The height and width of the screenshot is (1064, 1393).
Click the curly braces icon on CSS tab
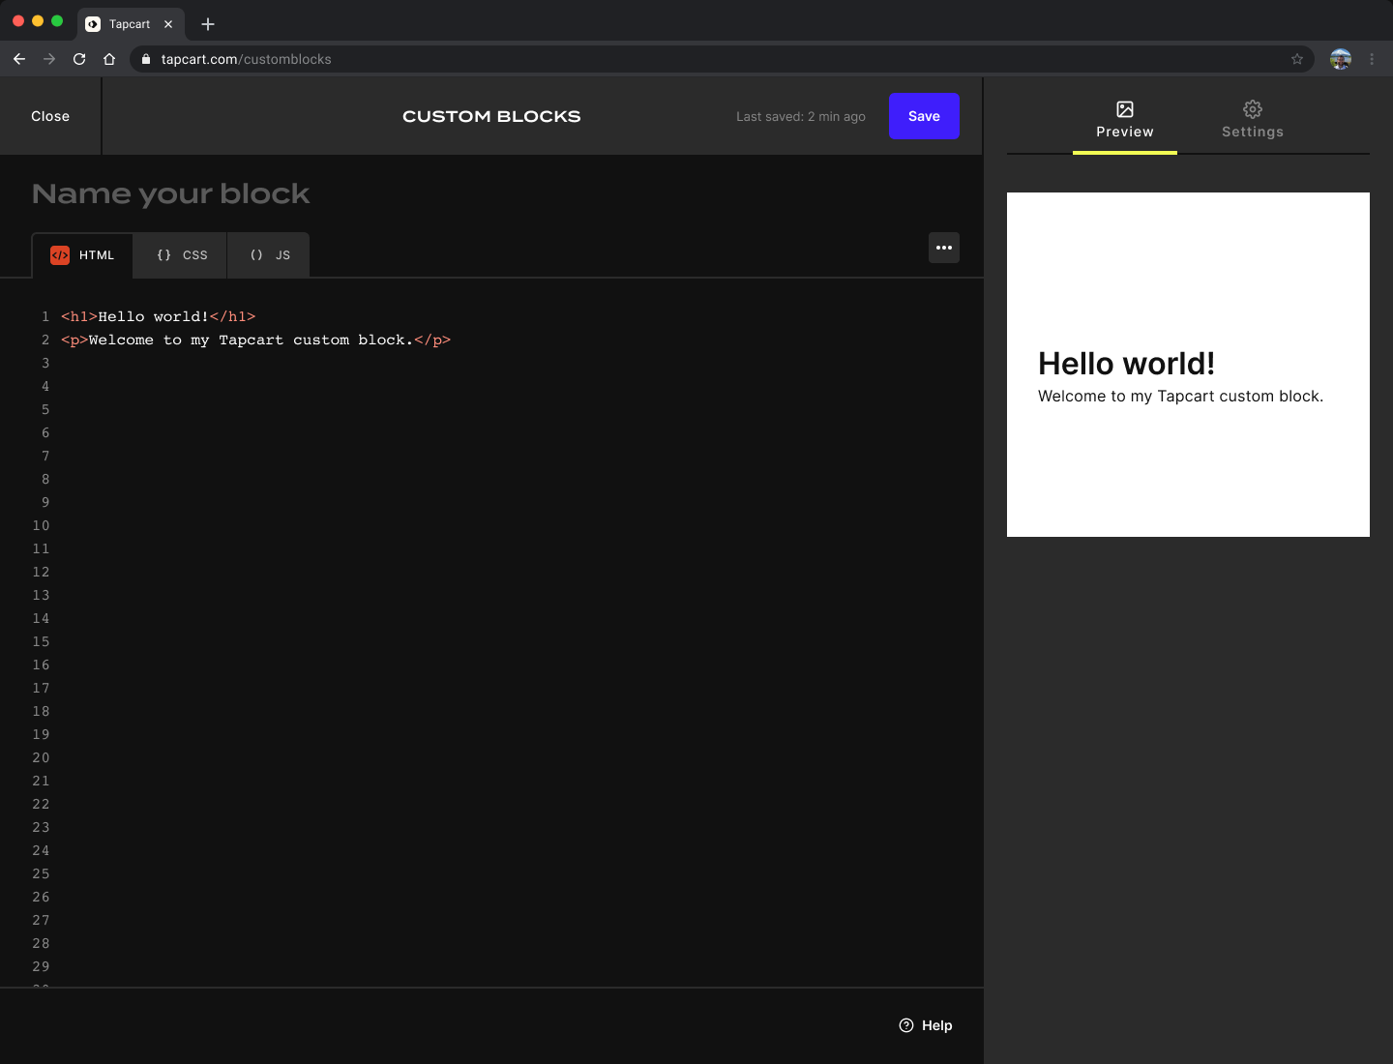point(164,255)
